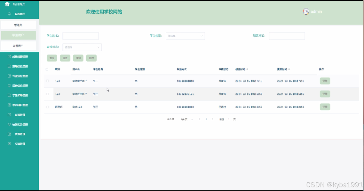
Task: Click the 重置 button
Action: click(x=65, y=58)
